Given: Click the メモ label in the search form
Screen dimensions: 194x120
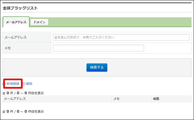Looking at the screenshot, I should (x=8, y=48).
